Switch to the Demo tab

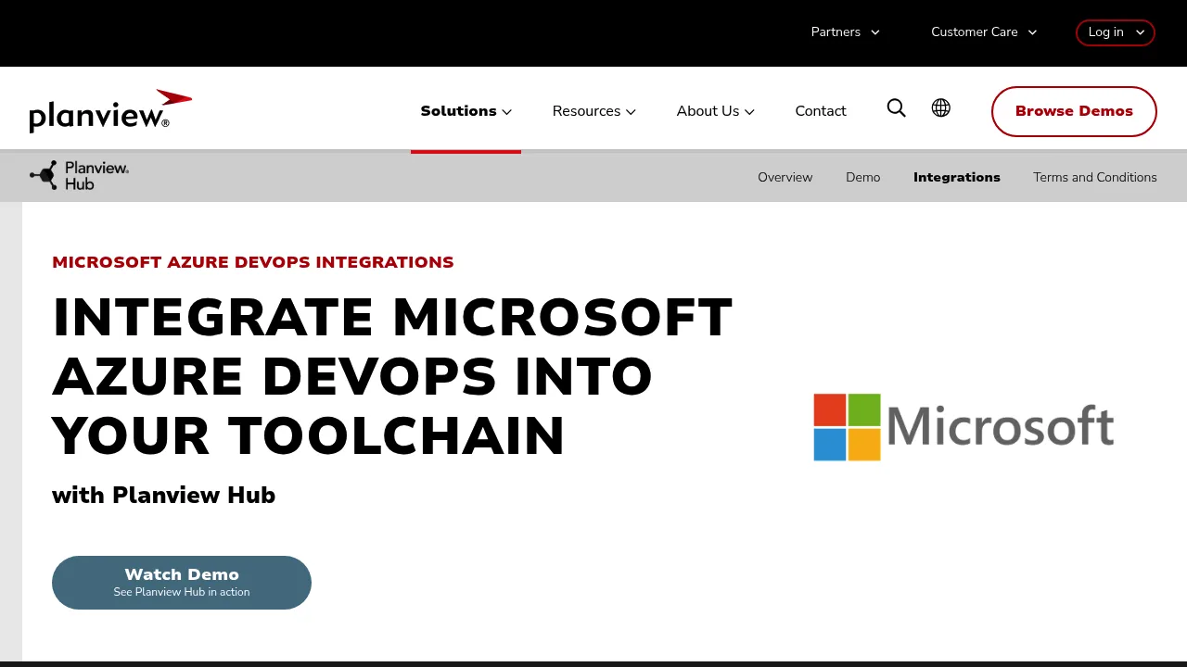tap(862, 177)
